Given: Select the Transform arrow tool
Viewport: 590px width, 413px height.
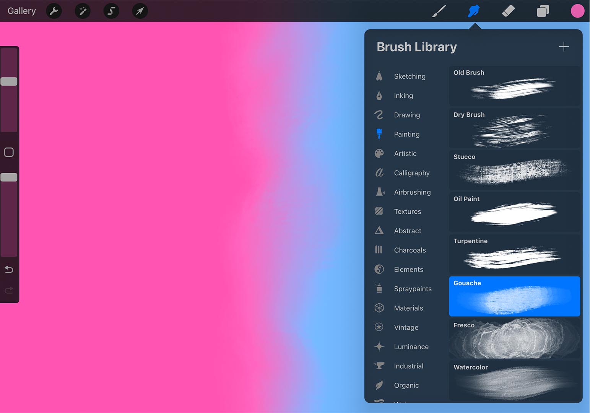Looking at the screenshot, I should (140, 11).
